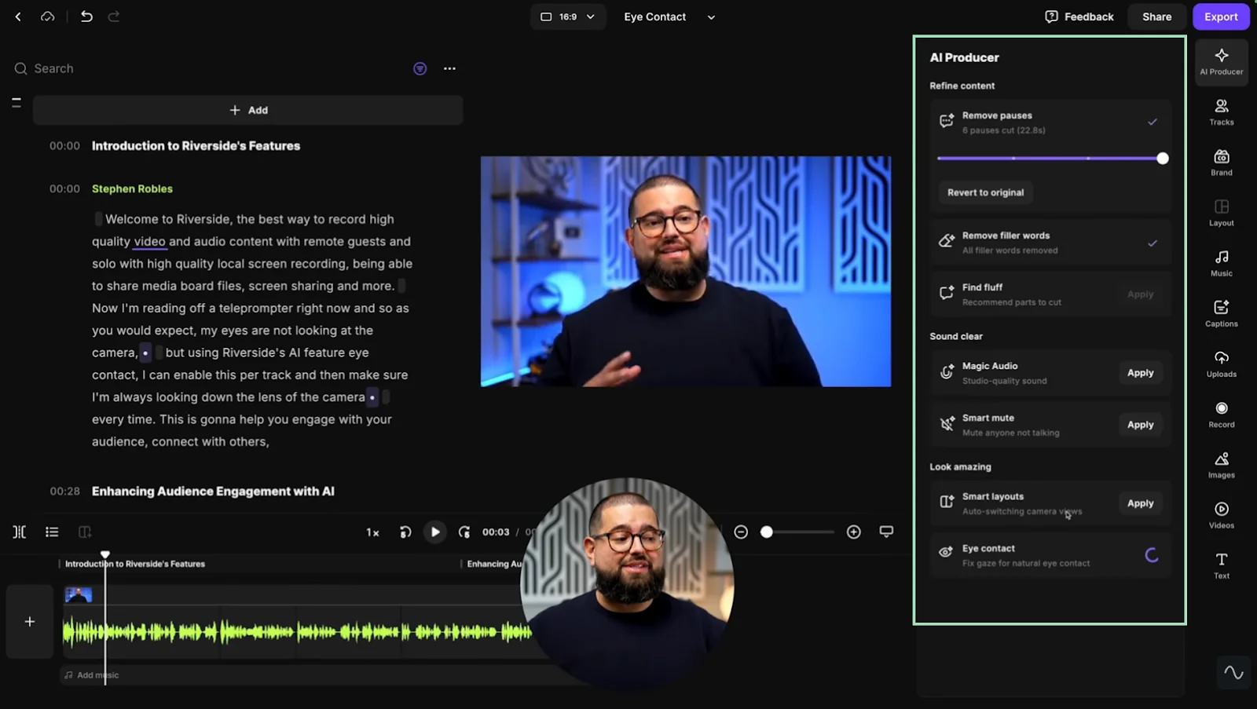Select the Text tool in the sidebar
This screenshot has height=709, width=1257.
[x=1221, y=564]
